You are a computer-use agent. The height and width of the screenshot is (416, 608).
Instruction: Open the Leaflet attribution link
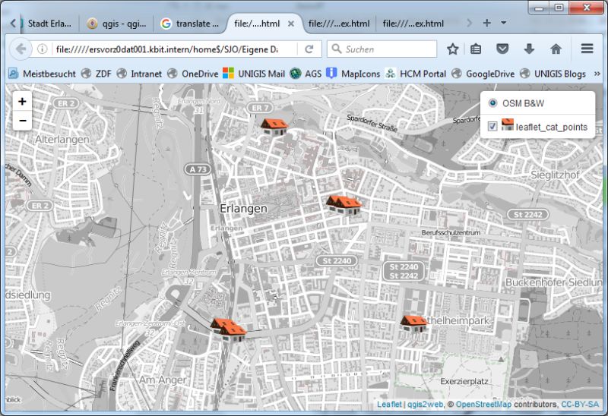389,405
